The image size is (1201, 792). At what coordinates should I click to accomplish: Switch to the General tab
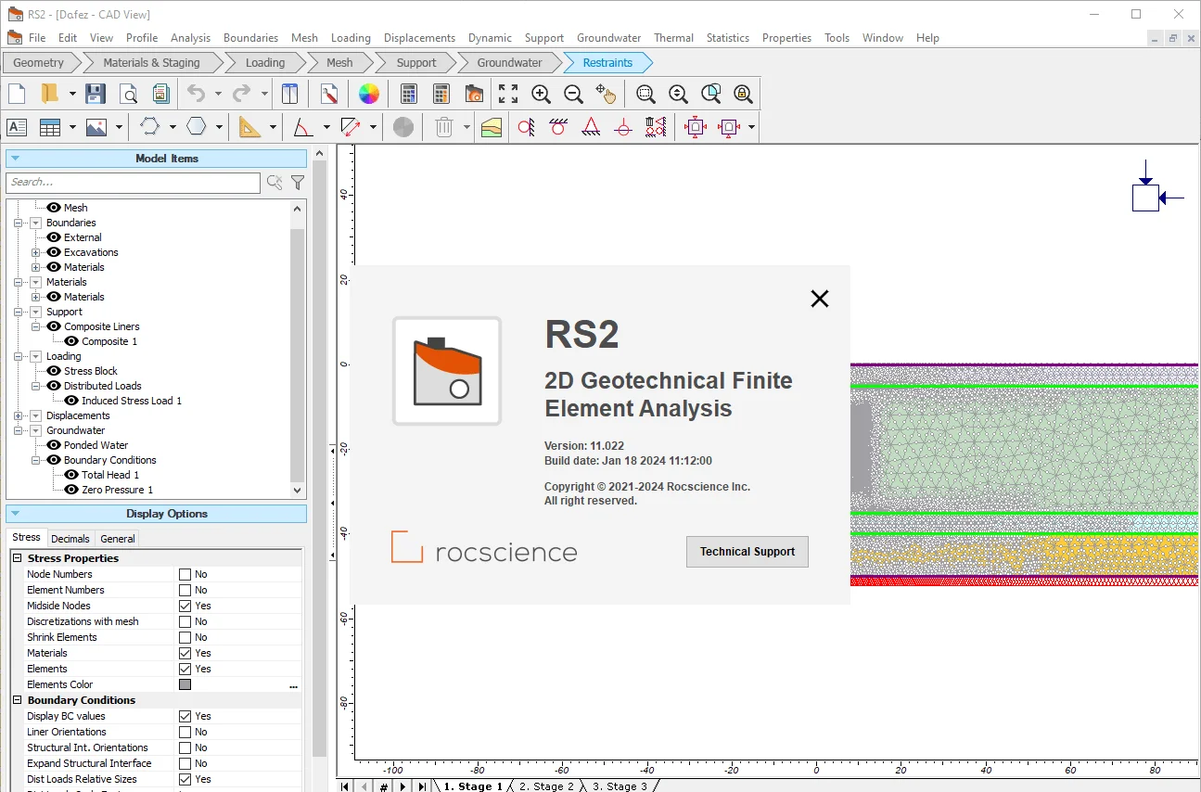118,539
